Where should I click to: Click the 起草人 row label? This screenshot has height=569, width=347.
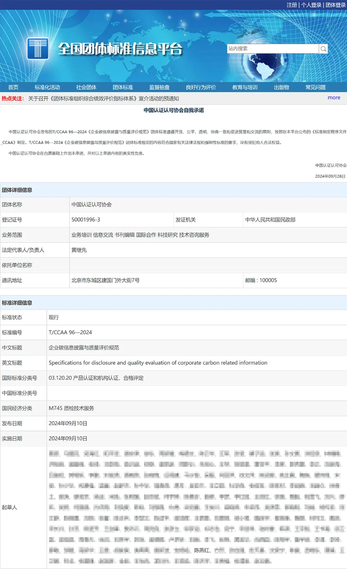point(9,507)
